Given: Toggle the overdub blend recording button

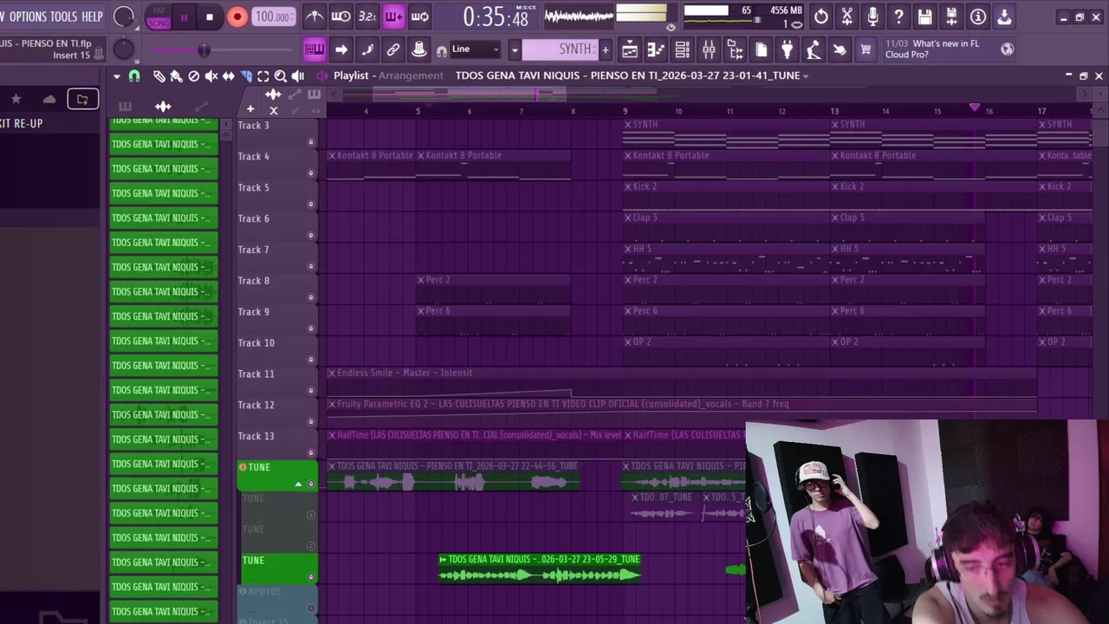Looking at the screenshot, I should click(x=393, y=16).
